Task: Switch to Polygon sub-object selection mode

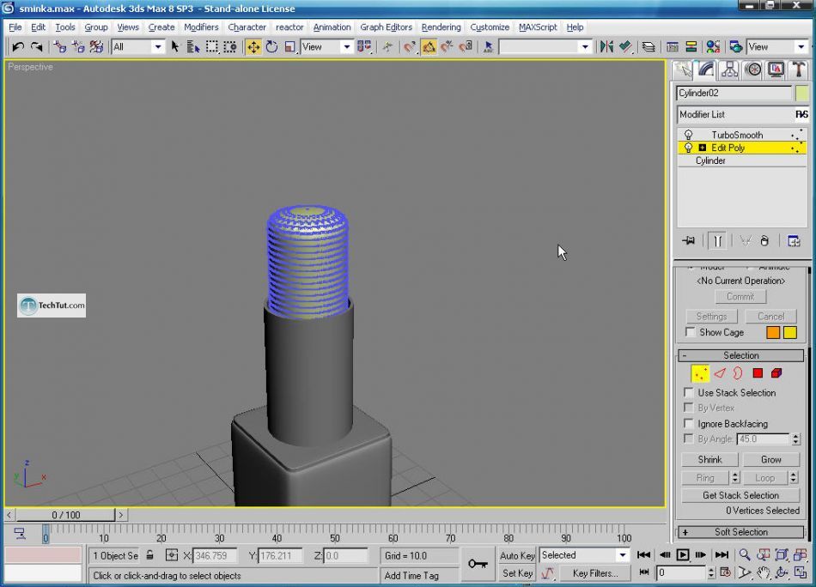Action: (758, 373)
